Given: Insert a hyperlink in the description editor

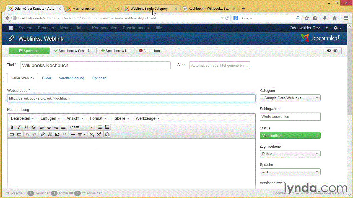Looking at the screenshot, I should (x=43, y=134).
